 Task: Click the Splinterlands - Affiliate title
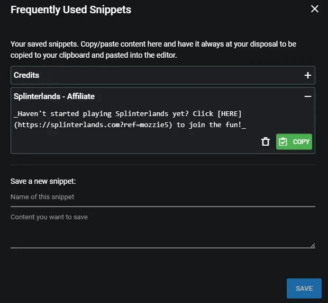pos(54,96)
